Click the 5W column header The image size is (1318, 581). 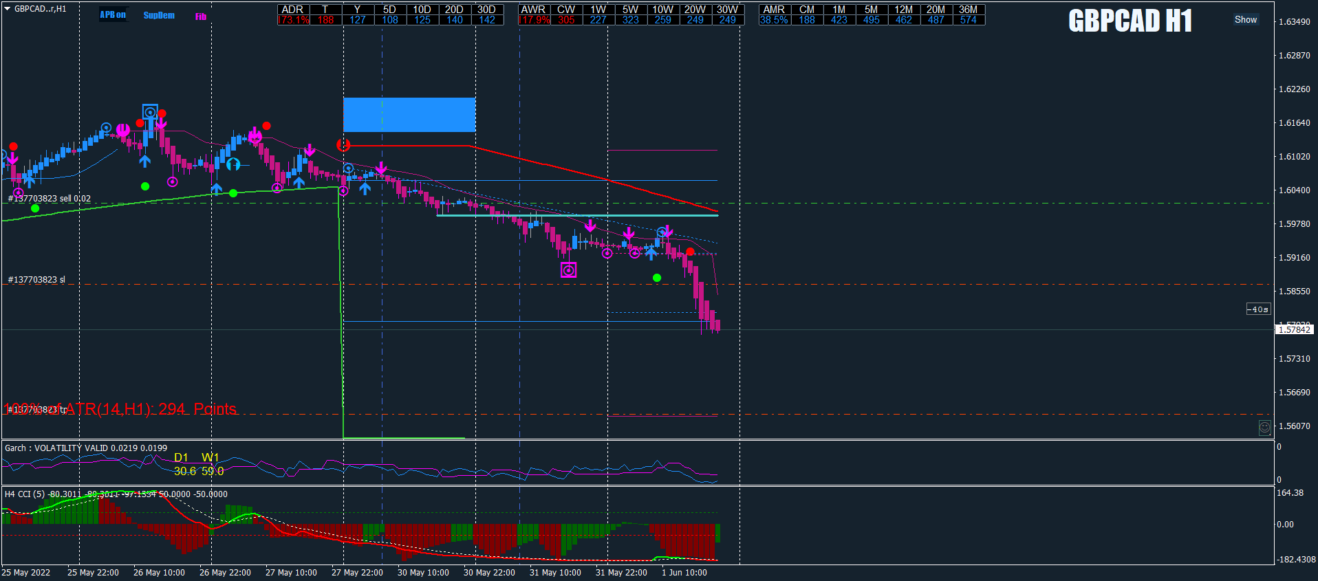pos(631,10)
